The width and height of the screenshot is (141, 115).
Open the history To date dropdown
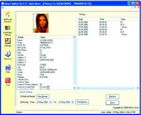pyautogui.click(x=73, y=102)
